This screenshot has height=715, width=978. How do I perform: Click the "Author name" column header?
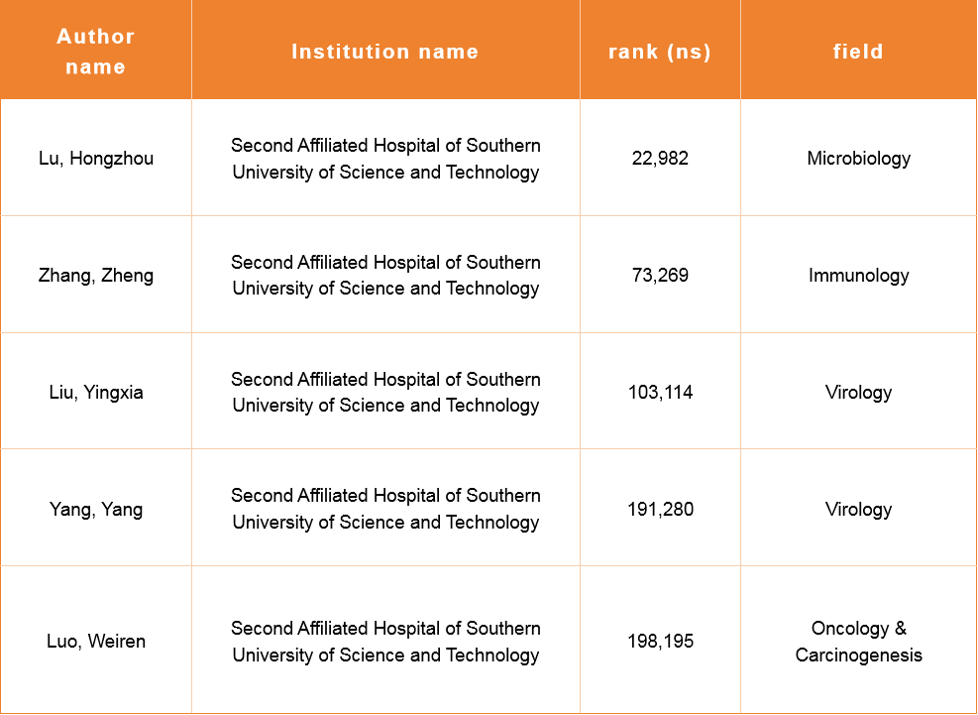[96, 52]
